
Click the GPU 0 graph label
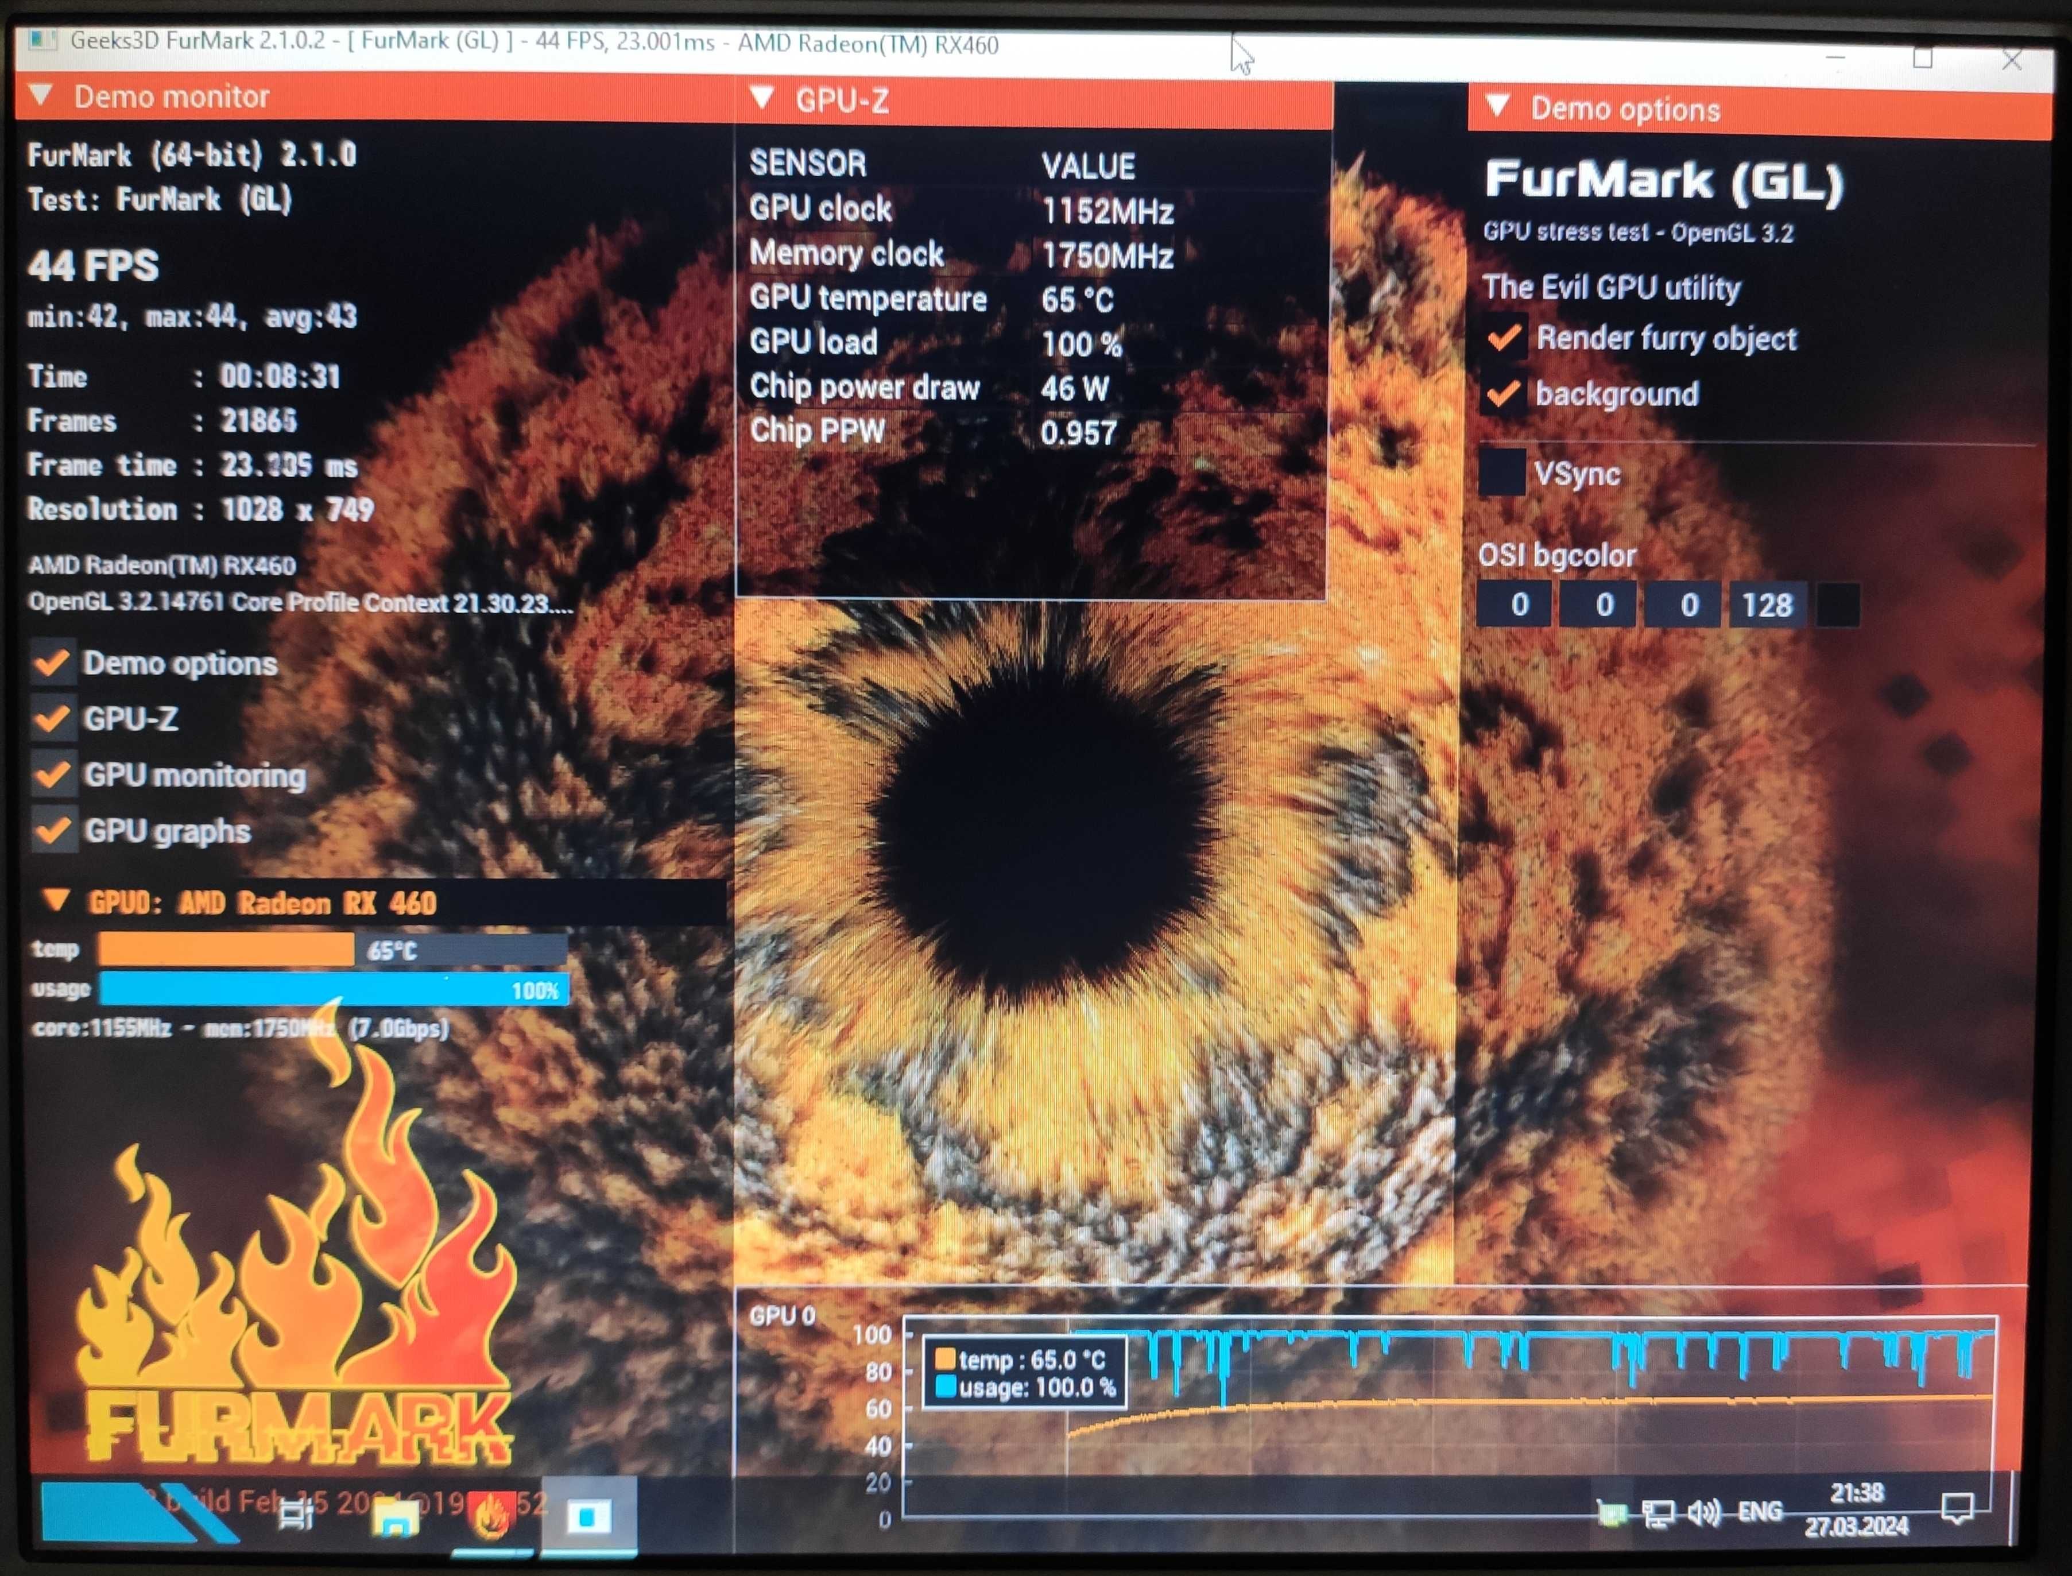(x=781, y=1315)
